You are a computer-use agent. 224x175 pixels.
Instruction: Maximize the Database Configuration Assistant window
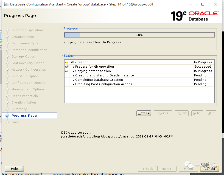click(x=203, y=4)
